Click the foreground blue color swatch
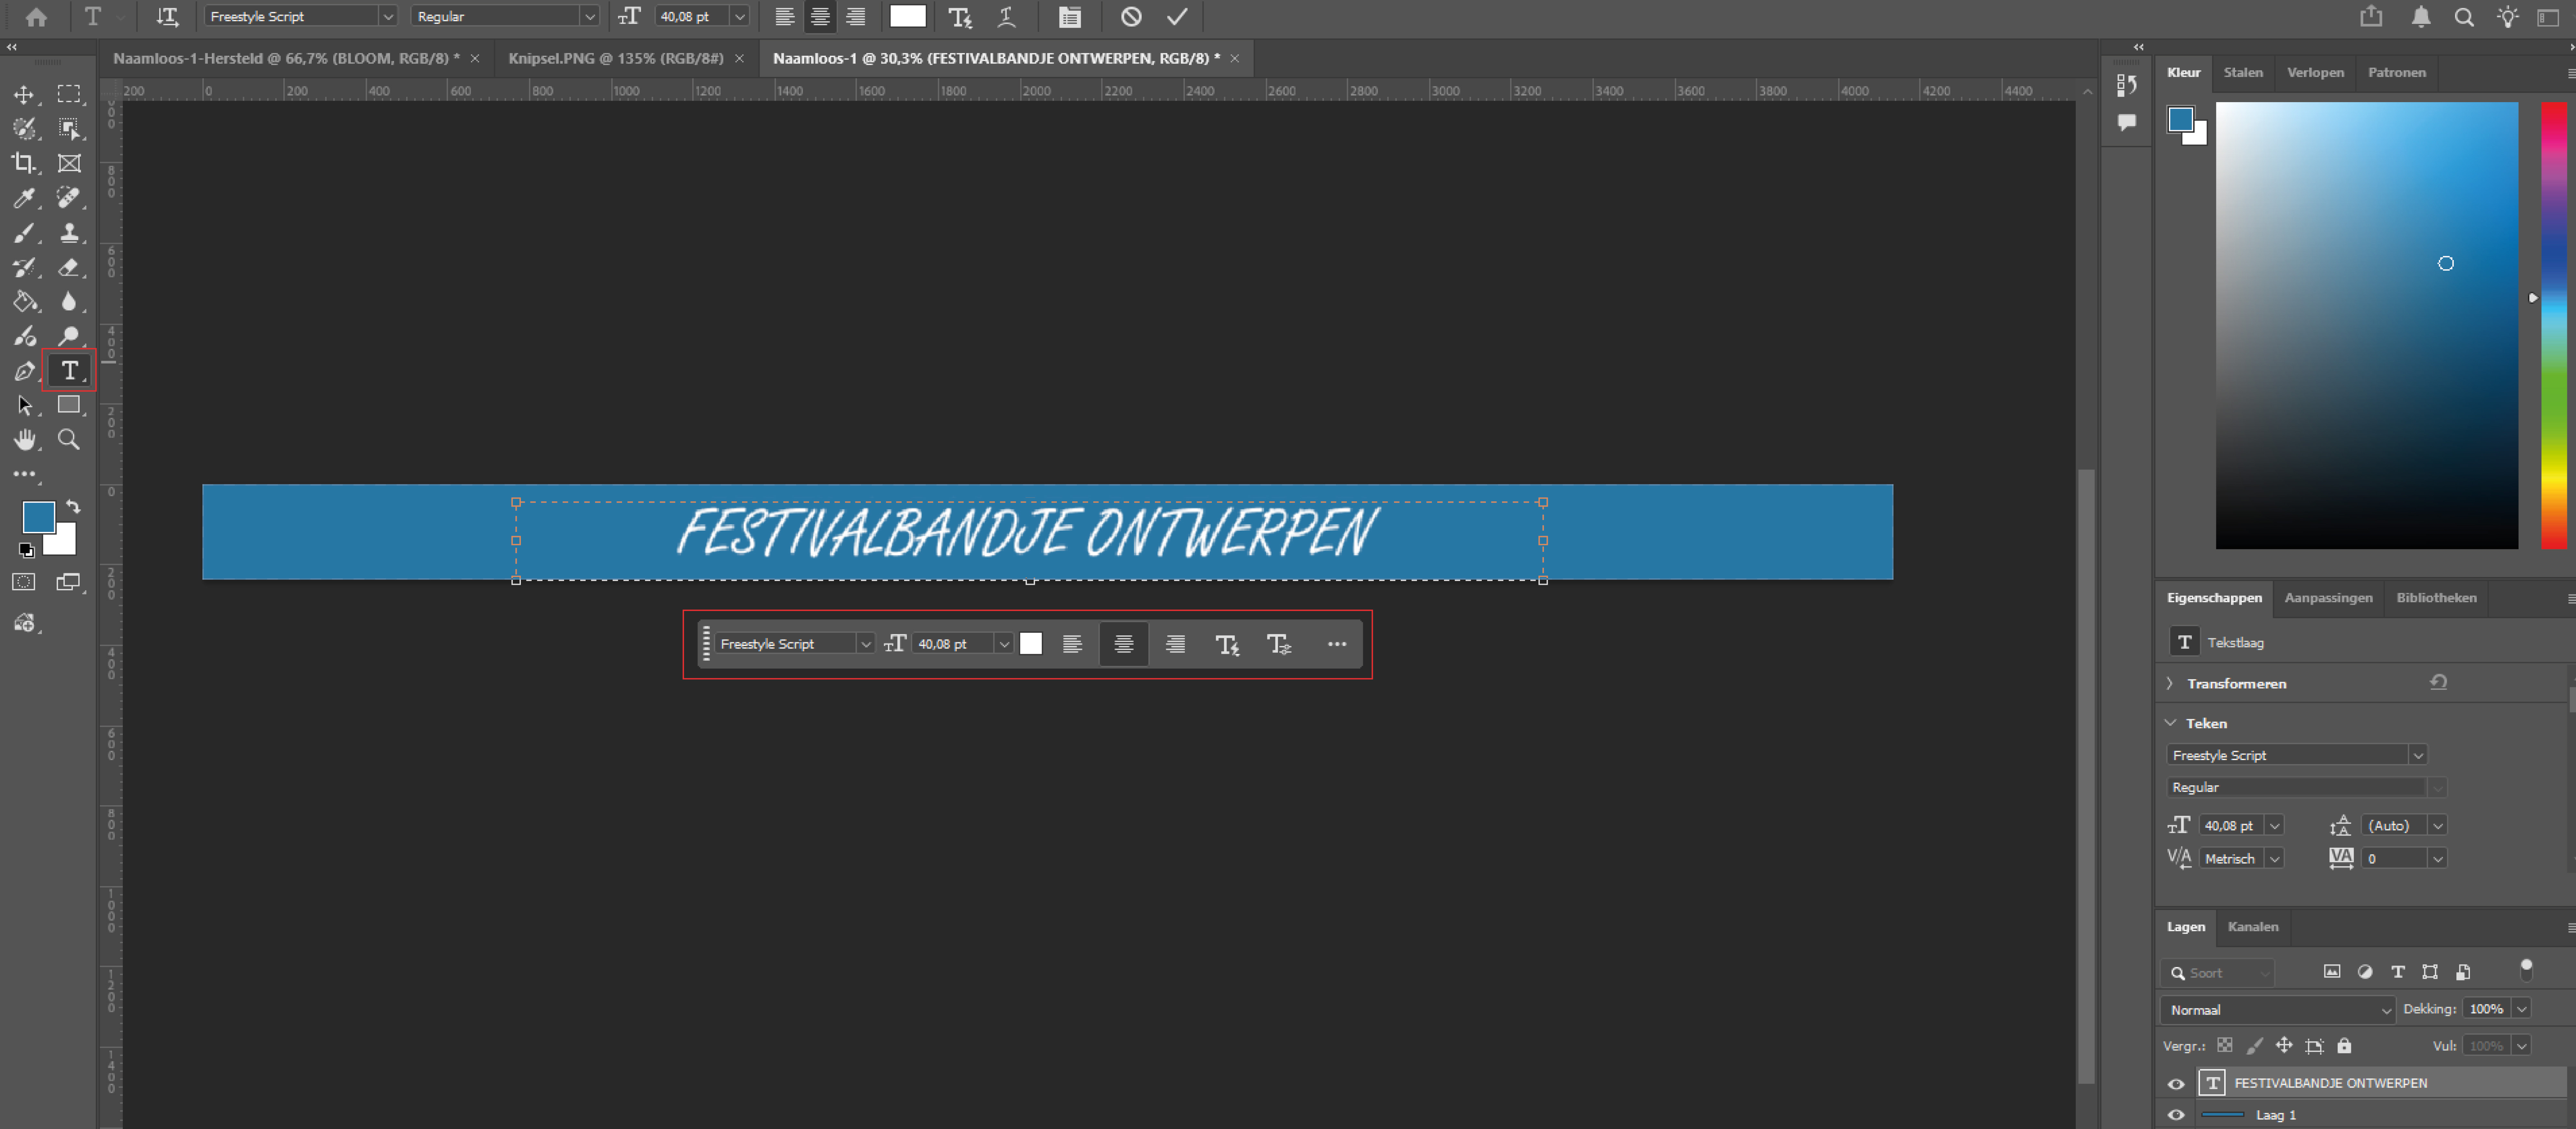Image resolution: width=2576 pixels, height=1129 pixels. [38, 517]
